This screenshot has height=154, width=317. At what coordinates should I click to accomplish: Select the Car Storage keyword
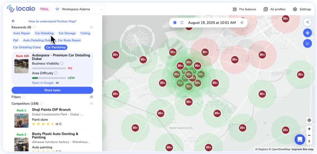pos(67,33)
